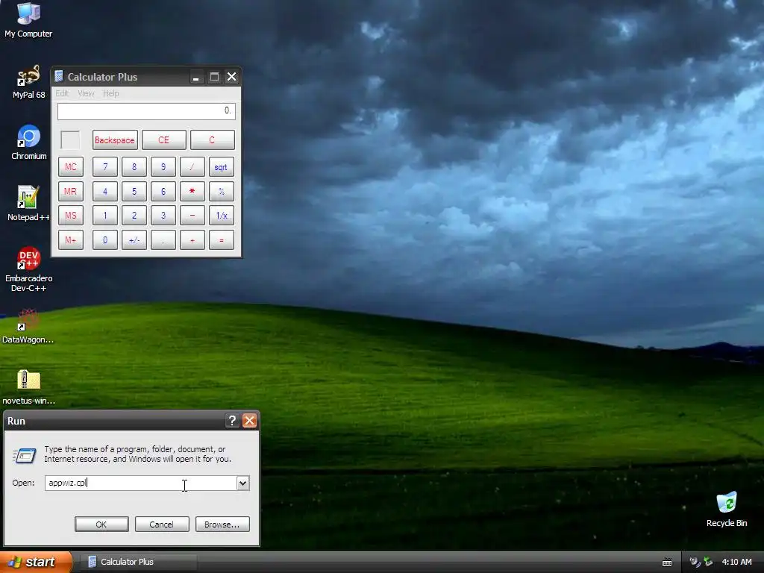Click the MR memory recall button
Image resolution: width=764 pixels, height=573 pixels.
71,191
